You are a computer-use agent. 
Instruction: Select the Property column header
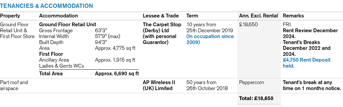coord(10,16)
